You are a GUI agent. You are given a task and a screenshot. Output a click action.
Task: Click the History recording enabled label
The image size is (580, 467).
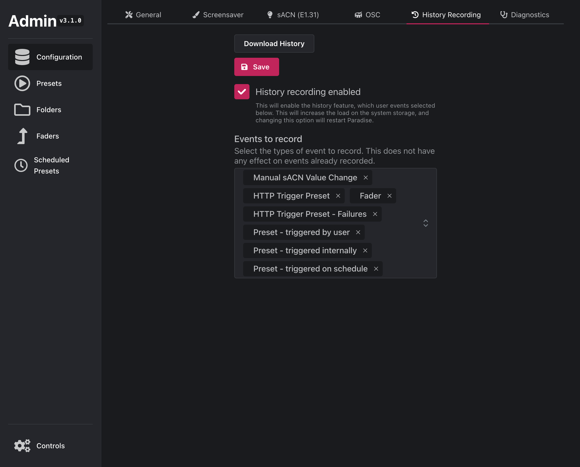tap(308, 92)
